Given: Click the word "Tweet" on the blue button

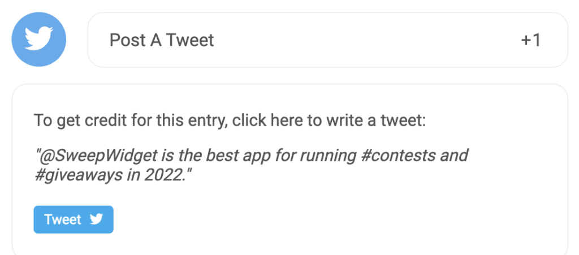Looking at the screenshot, I should pos(63,219).
